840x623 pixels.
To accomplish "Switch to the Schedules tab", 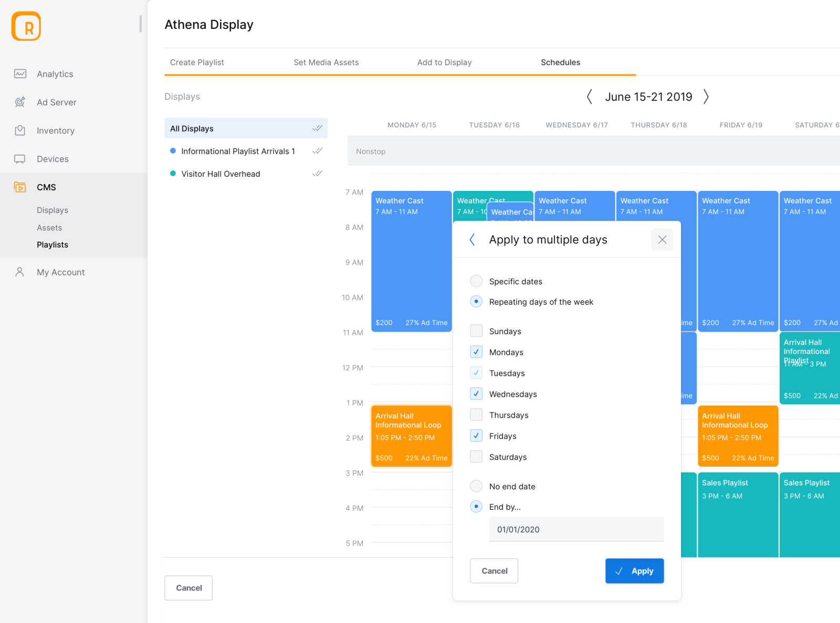I will tap(560, 62).
